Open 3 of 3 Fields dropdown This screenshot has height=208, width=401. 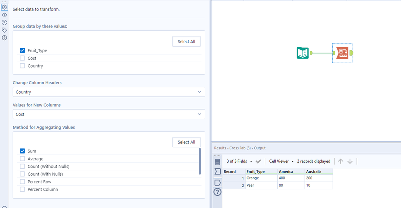[240, 161]
